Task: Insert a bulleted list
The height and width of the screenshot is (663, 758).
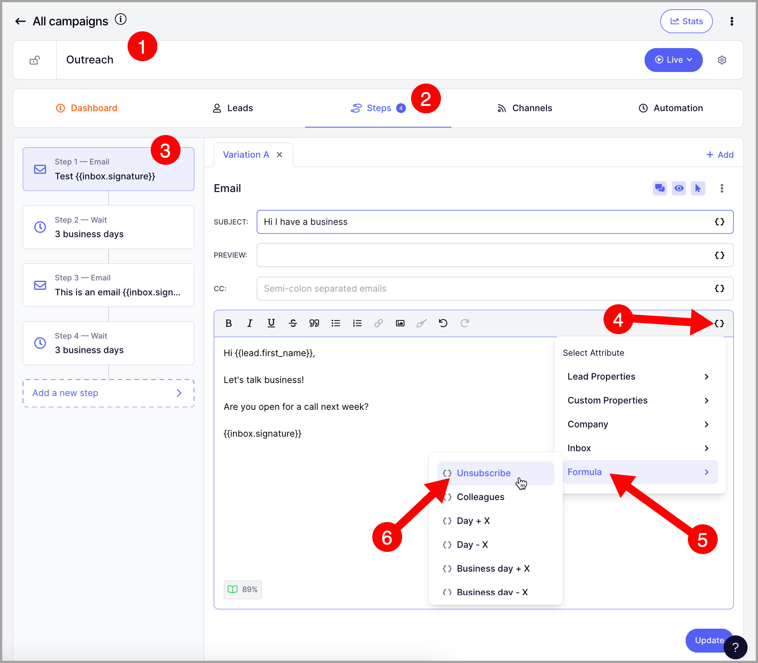Action: tap(336, 323)
